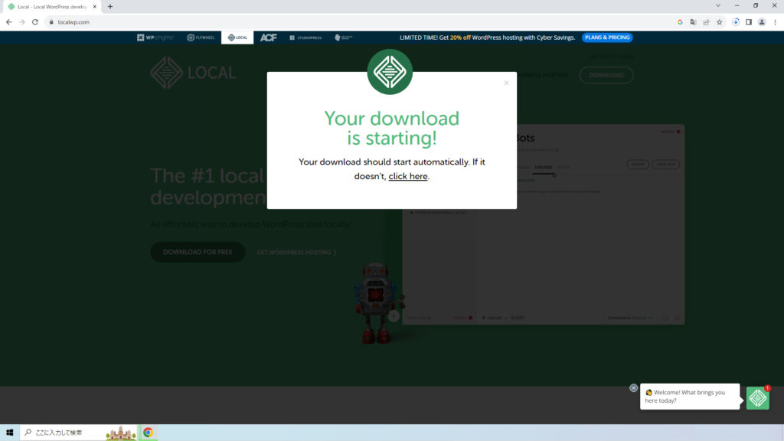Select the Local WordPress browser tab
784x441 pixels.
pyautogui.click(x=51, y=6)
